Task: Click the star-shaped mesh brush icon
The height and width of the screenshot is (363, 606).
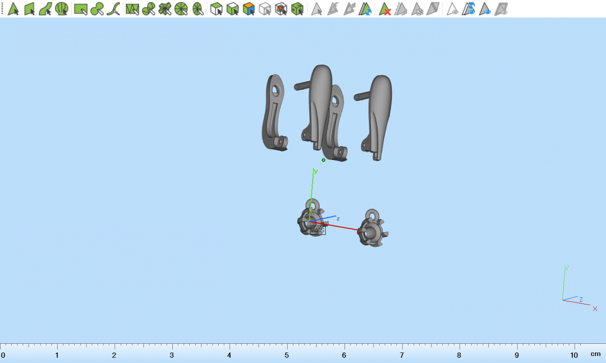Action: tap(165, 9)
